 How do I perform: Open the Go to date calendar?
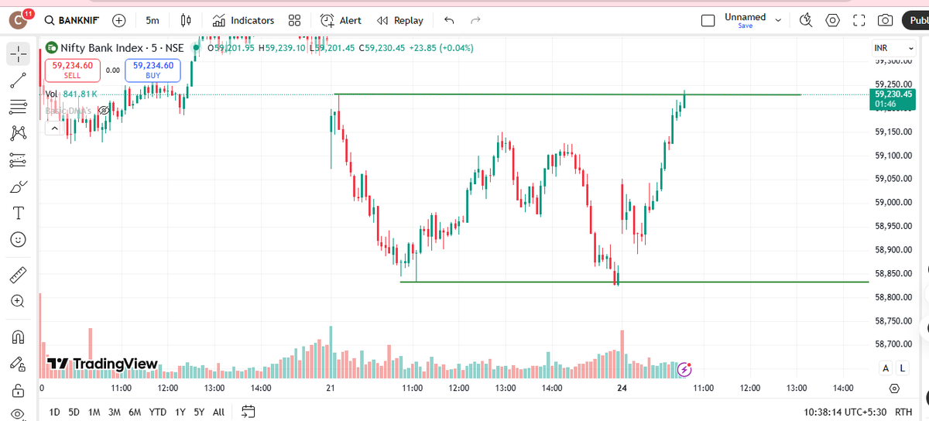[249, 412]
